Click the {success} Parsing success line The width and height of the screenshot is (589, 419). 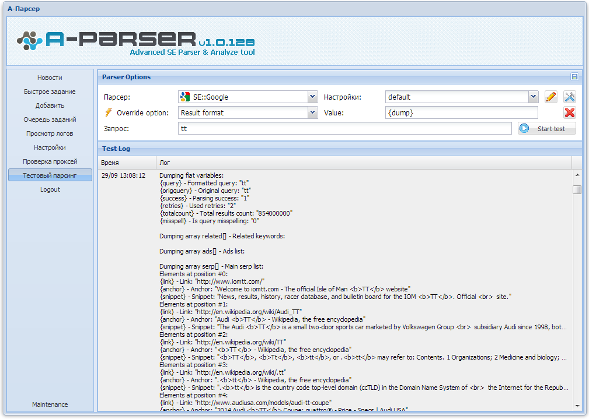click(x=205, y=199)
